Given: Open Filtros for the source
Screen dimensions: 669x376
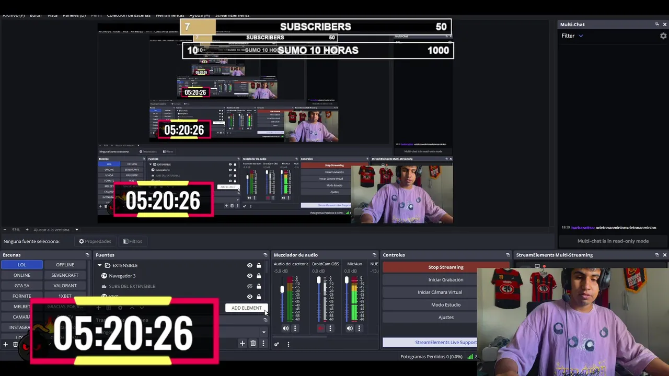Looking at the screenshot, I should pos(133,241).
